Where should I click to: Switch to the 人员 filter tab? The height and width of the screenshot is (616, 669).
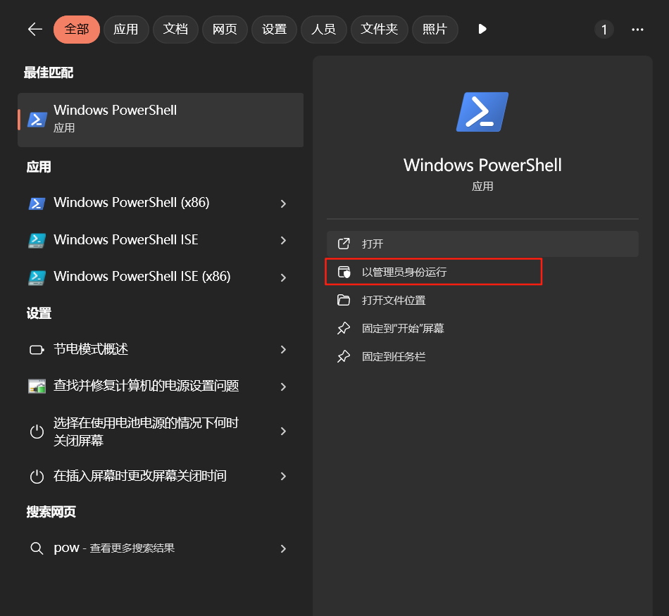tap(324, 30)
